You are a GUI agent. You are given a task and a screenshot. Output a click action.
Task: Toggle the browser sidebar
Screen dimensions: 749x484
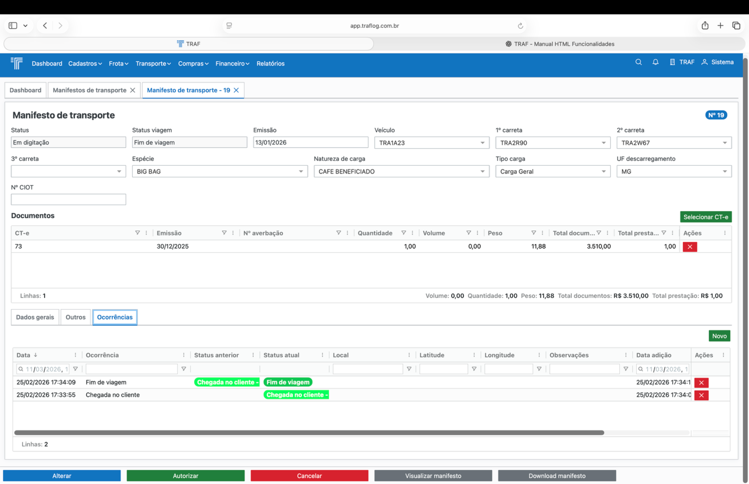[x=13, y=26]
